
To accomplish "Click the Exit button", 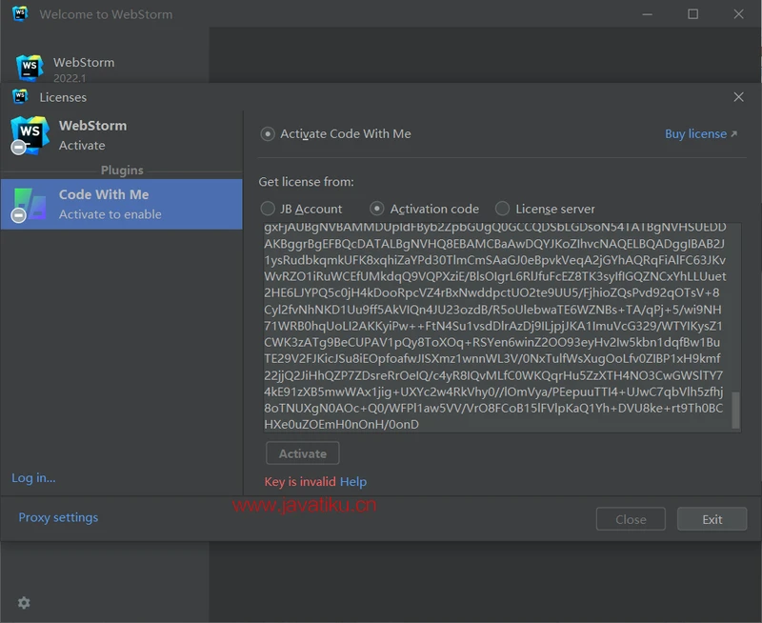I will click(x=712, y=519).
